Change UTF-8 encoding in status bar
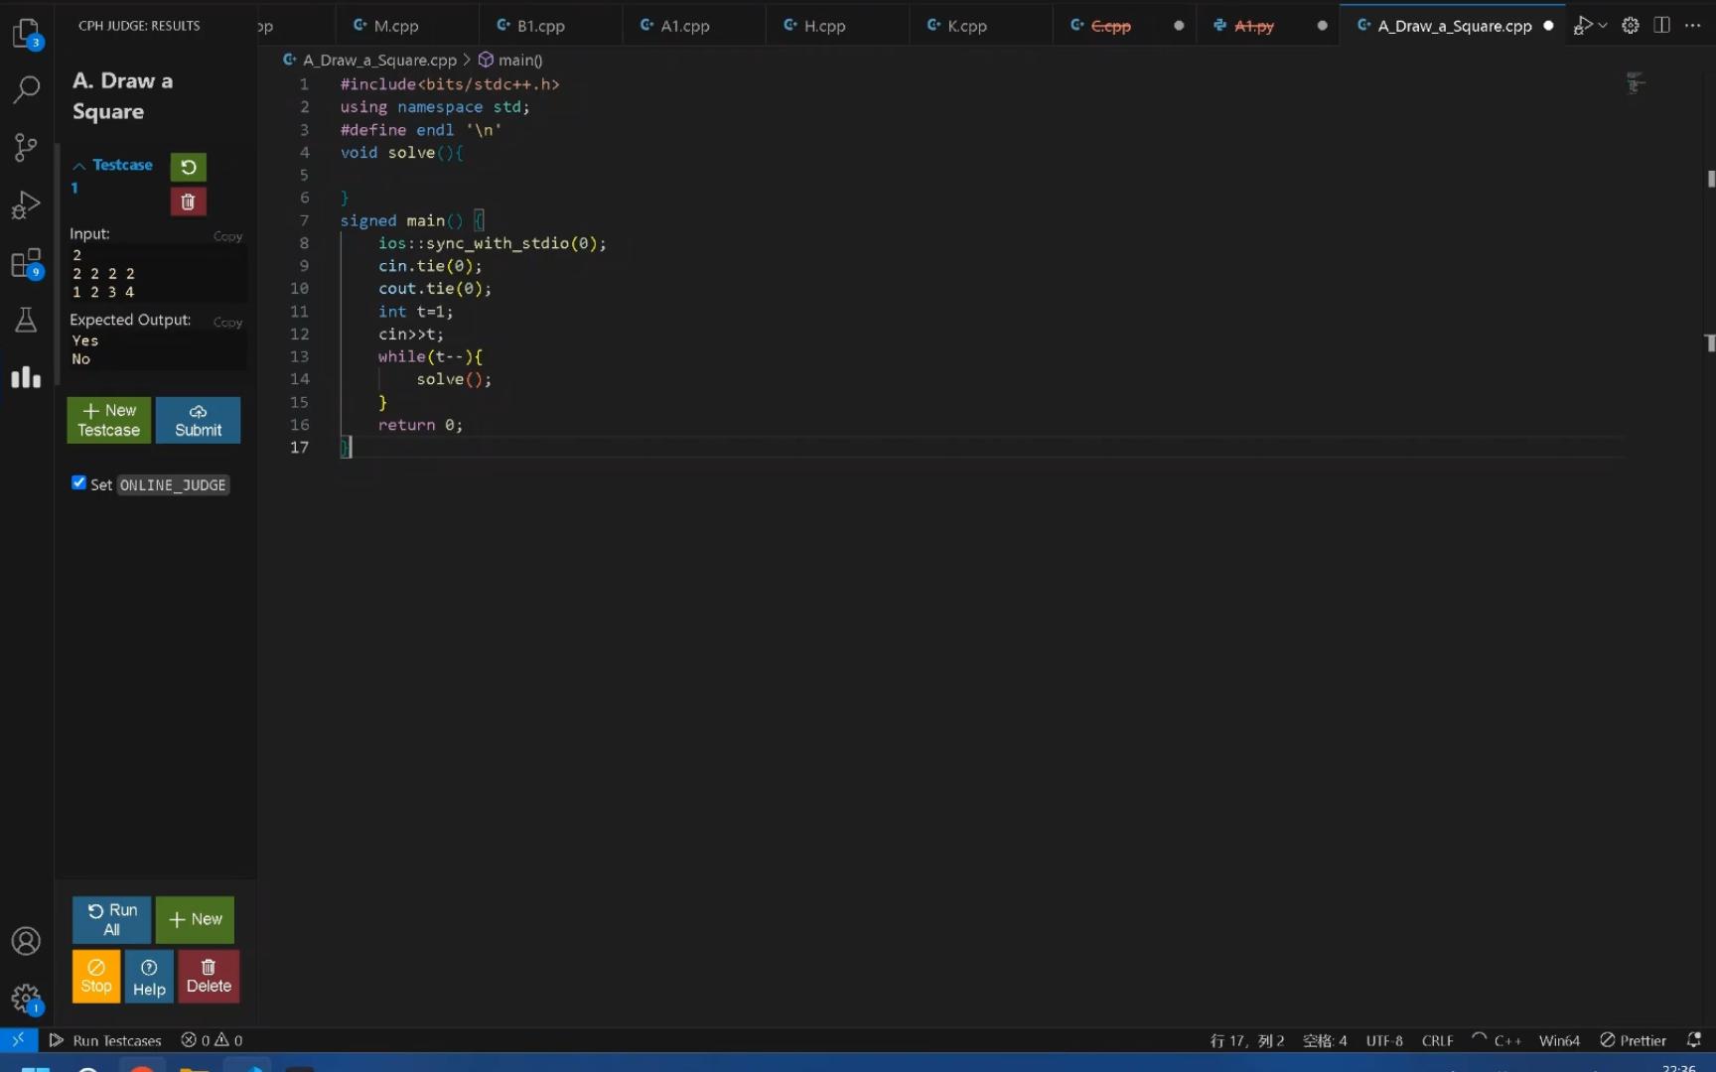 coord(1384,1040)
